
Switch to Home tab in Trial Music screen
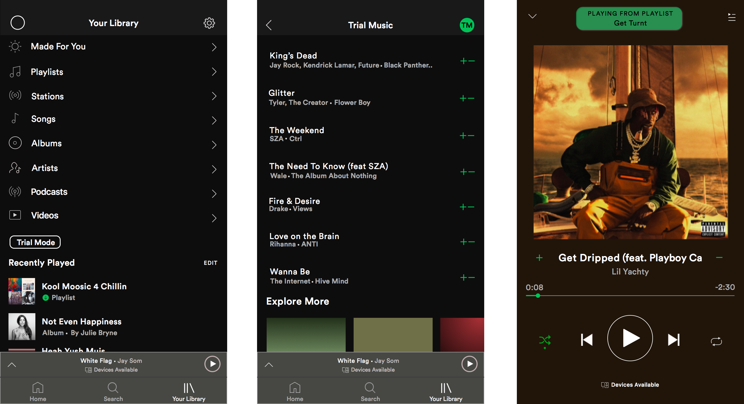click(x=295, y=392)
